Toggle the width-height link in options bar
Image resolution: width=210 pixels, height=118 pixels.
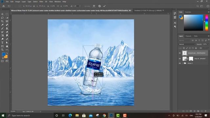point(58,6)
